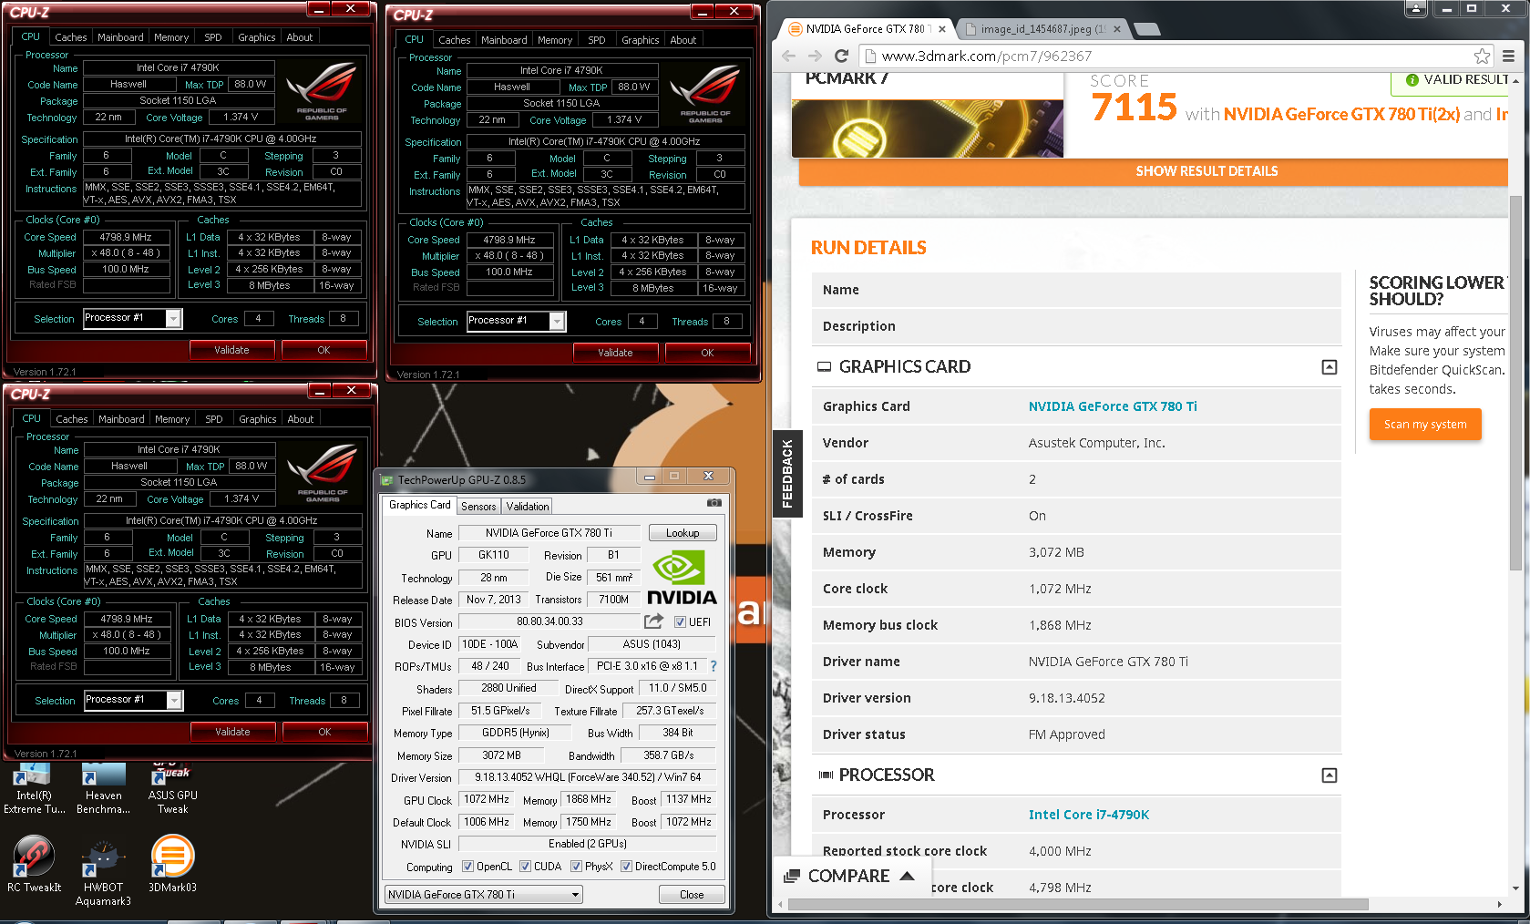Open Mainboard tab in bottom-left CPU-Z window
Viewport: 1530px width, 924px height.
121,419
